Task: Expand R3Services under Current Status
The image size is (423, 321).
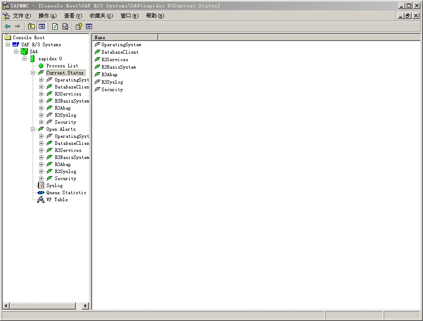Action: point(41,94)
